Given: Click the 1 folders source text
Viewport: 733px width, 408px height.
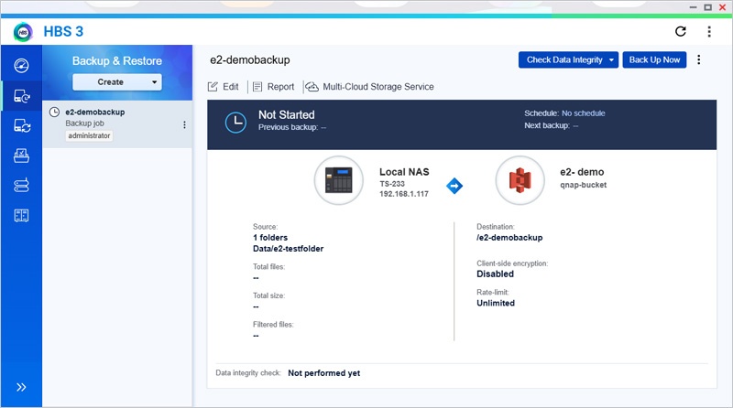Looking at the screenshot, I should (x=270, y=238).
